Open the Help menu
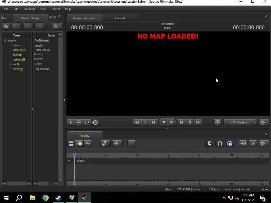Image resolution: width=271 pixels, height=203 pixels. pyautogui.click(x=68, y=9)
